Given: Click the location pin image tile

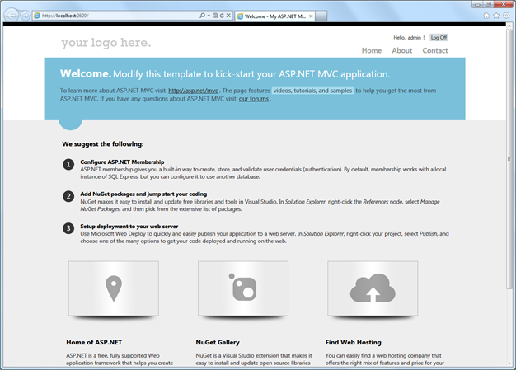Looking at the screenshot, I should coord(113,289).
